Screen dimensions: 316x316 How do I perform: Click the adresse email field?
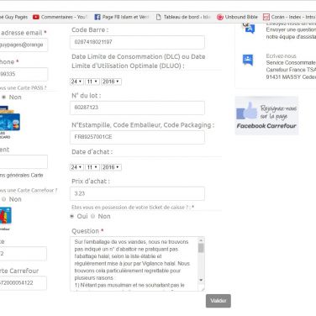coord(24,45)
